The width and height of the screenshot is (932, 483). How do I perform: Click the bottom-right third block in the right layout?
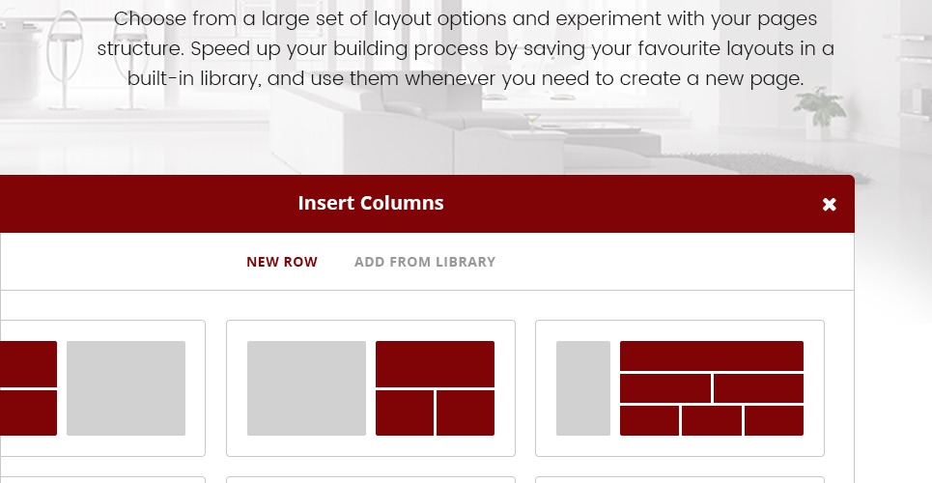pos(774,421)
